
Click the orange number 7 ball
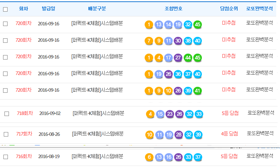click(x=149, y=41)
